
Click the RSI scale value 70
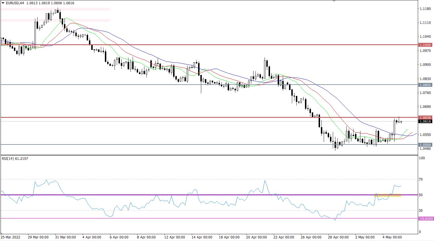pyautogui.click(x=420, y=179)
